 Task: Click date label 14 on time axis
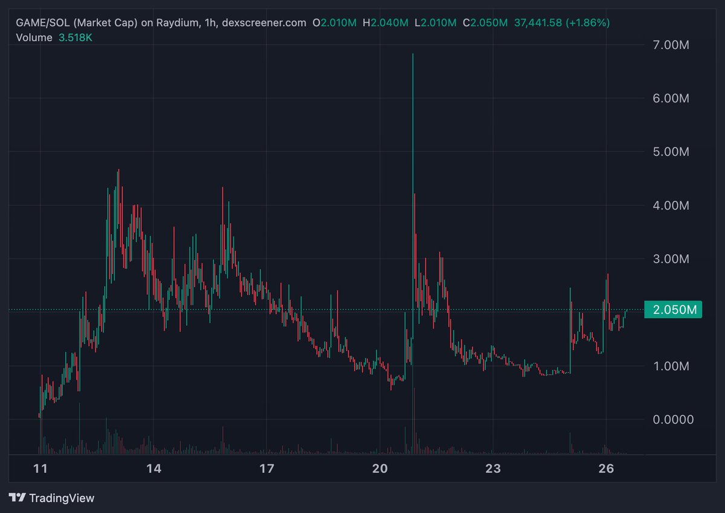[x=153, y=468]
